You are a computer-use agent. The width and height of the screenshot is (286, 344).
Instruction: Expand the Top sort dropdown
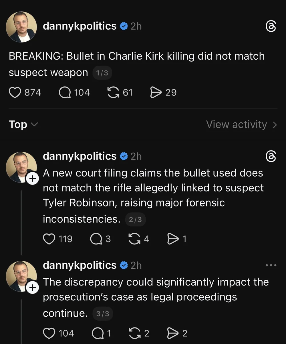pyautogui.click(x=23, y=125)
